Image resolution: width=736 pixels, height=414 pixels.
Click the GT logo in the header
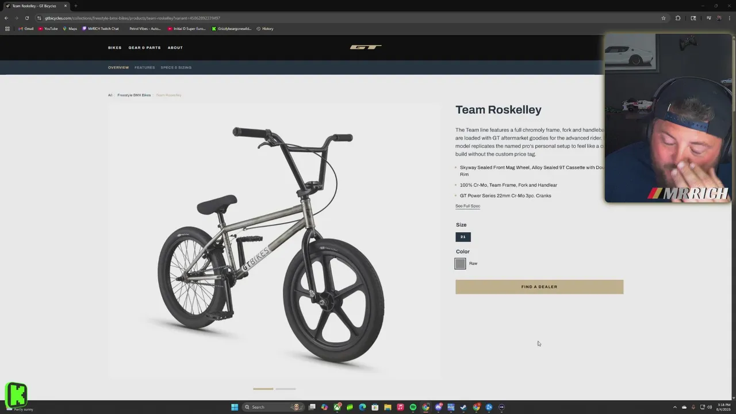[x=366, y=47]
